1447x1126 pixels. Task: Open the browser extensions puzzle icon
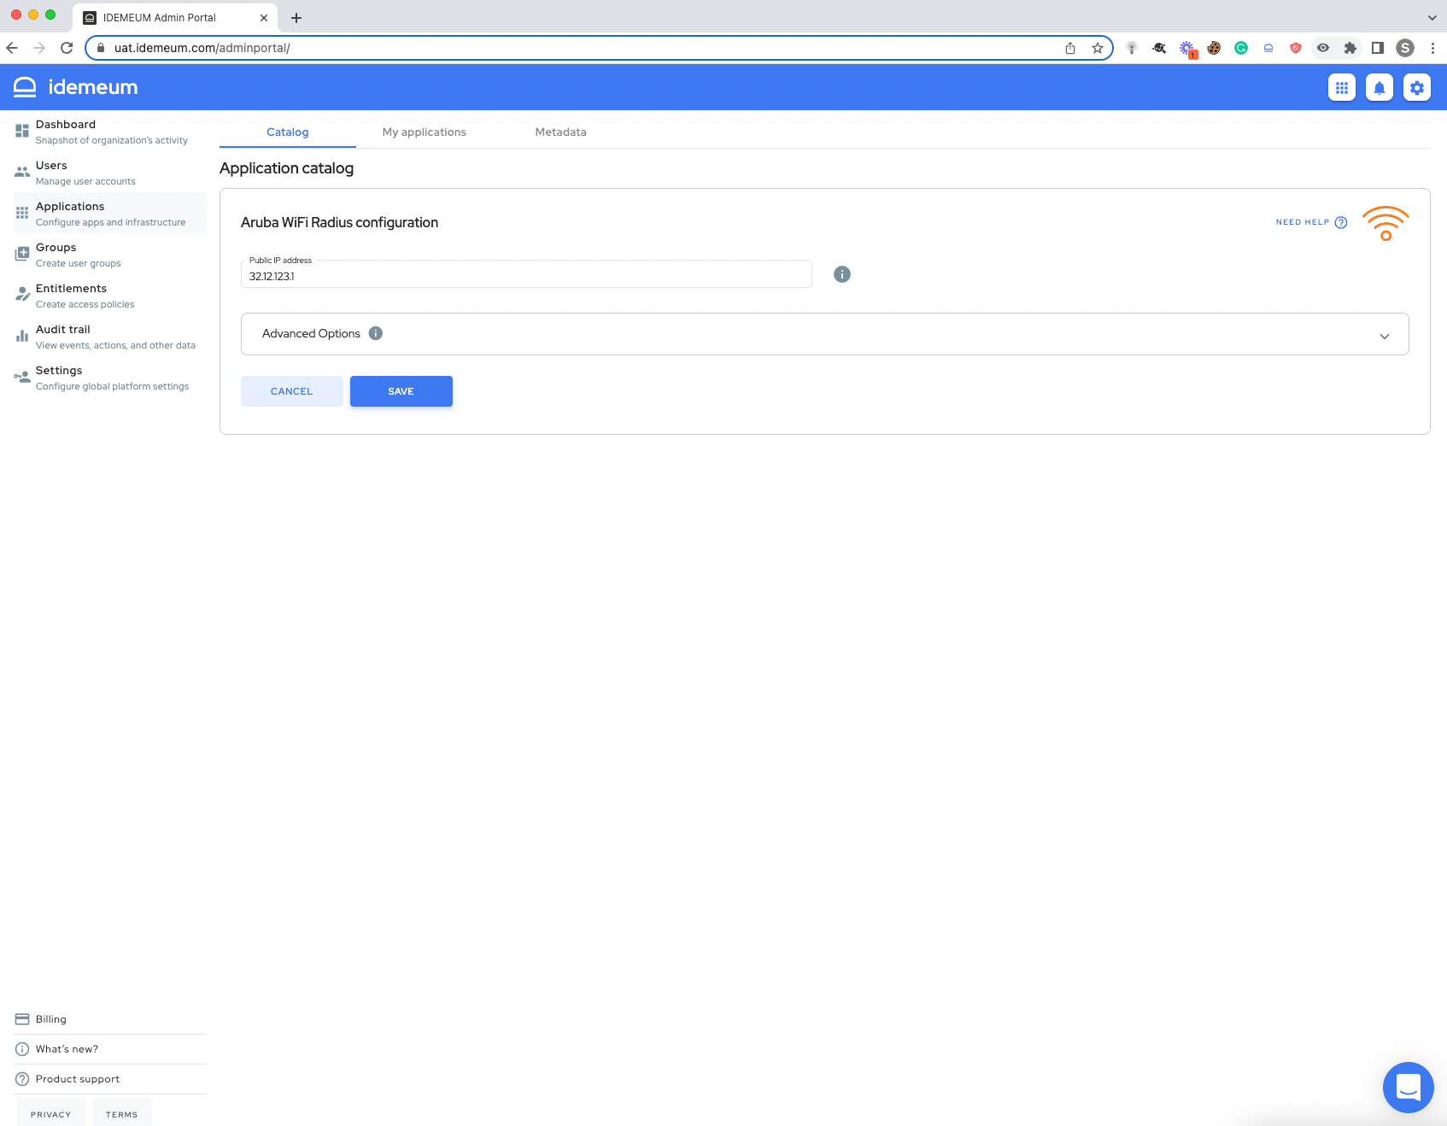pos(1350,48)
